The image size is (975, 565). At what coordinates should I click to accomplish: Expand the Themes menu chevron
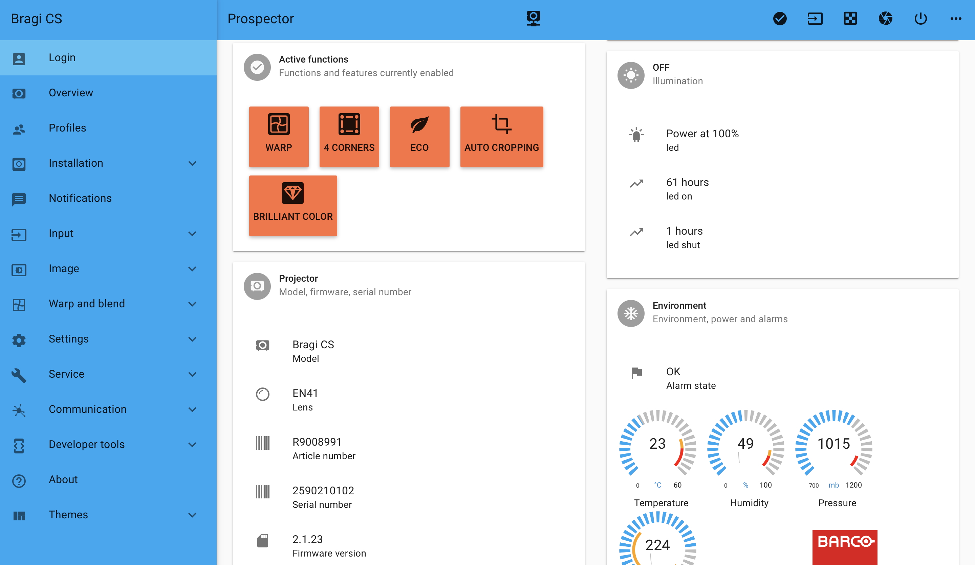click(192, 515)
